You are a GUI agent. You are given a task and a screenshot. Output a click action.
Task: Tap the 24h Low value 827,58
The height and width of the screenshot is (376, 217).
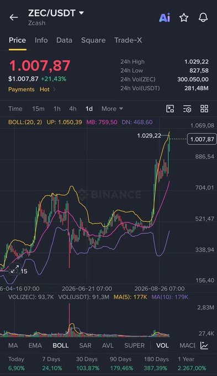click(199, 71)
